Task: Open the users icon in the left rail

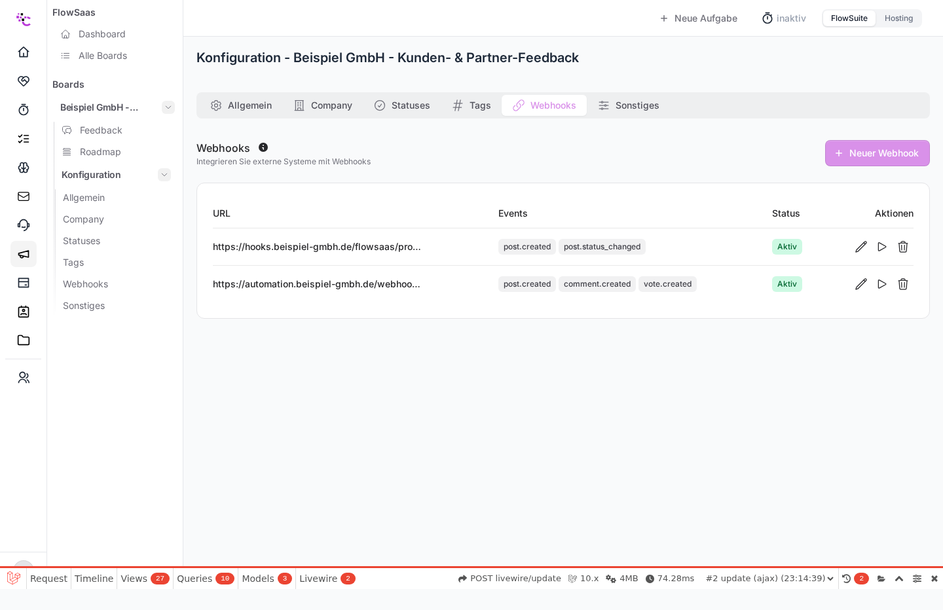Action: pos(24,378)
